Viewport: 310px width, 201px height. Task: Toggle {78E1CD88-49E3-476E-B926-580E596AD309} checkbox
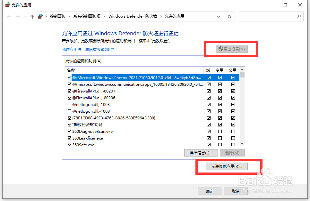69,118
